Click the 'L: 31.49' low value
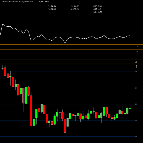Image resolution: width=143 pixels, height=143 pixels. pyautogui.click(x=75, y=9)
